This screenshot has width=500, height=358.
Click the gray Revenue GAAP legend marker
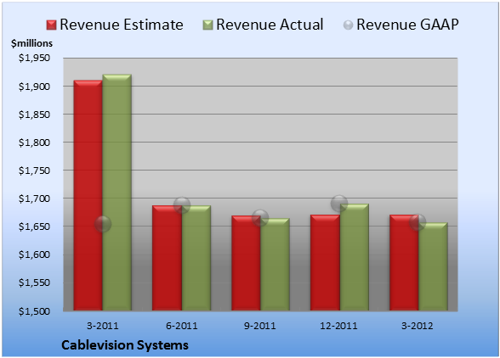click(349, 25)
